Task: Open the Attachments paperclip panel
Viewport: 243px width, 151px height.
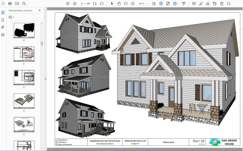Action: tap(3, 27)
